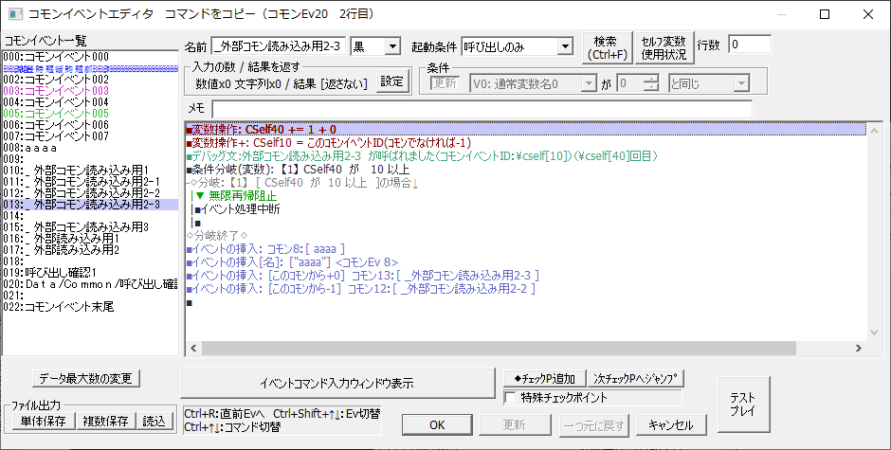The height and width of the screenshot is (450, 891).
Task: Click 次チェックPへジャンプ button
Action: point(635,378)
